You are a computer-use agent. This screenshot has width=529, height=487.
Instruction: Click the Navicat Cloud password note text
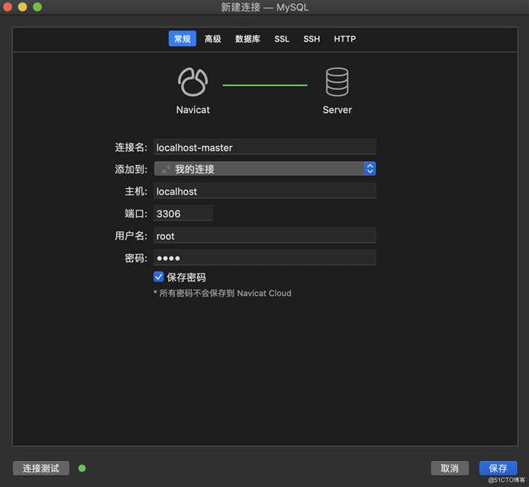(x=222, y=293)
